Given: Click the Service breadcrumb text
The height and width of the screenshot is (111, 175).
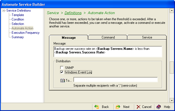Looking at the screenshot, I should pos(53,13).
